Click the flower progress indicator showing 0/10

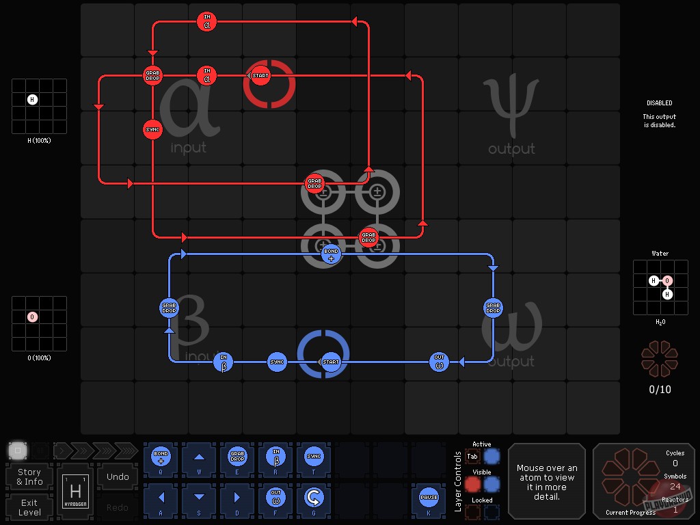[659, 359]
